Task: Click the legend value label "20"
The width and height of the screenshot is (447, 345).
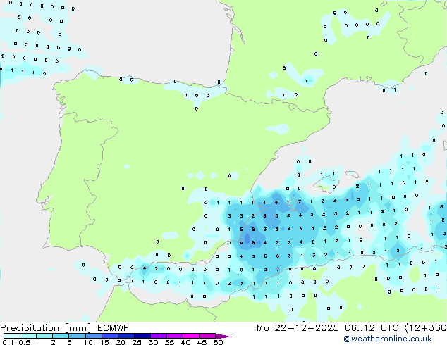Action: point(121,342)
